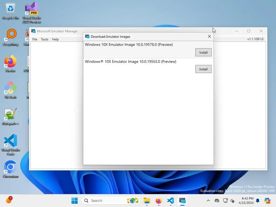Install Windows 10X Emulator Image 10.0.19578.0
Image resolution: width=276 pixels, height=207 pixels.
(203, 53)
